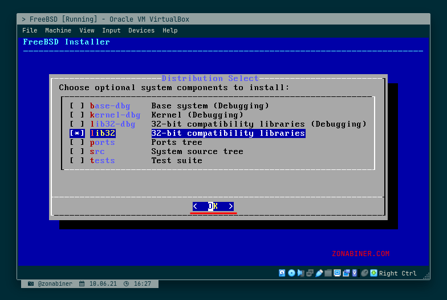Uncheck the lib32 checkbox
The width and height of the screenshot is (447, 300).
(x=77, y=133)
